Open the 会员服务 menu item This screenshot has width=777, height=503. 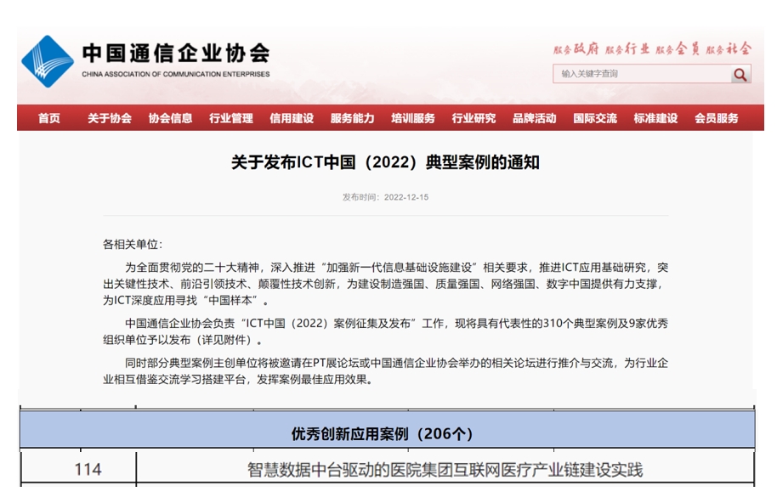pos(717,118)
